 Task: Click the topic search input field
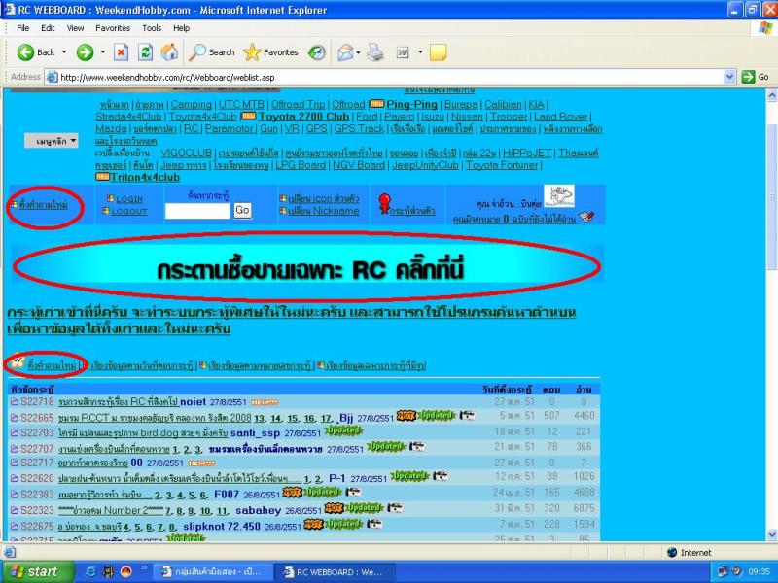tap(197, 210)
